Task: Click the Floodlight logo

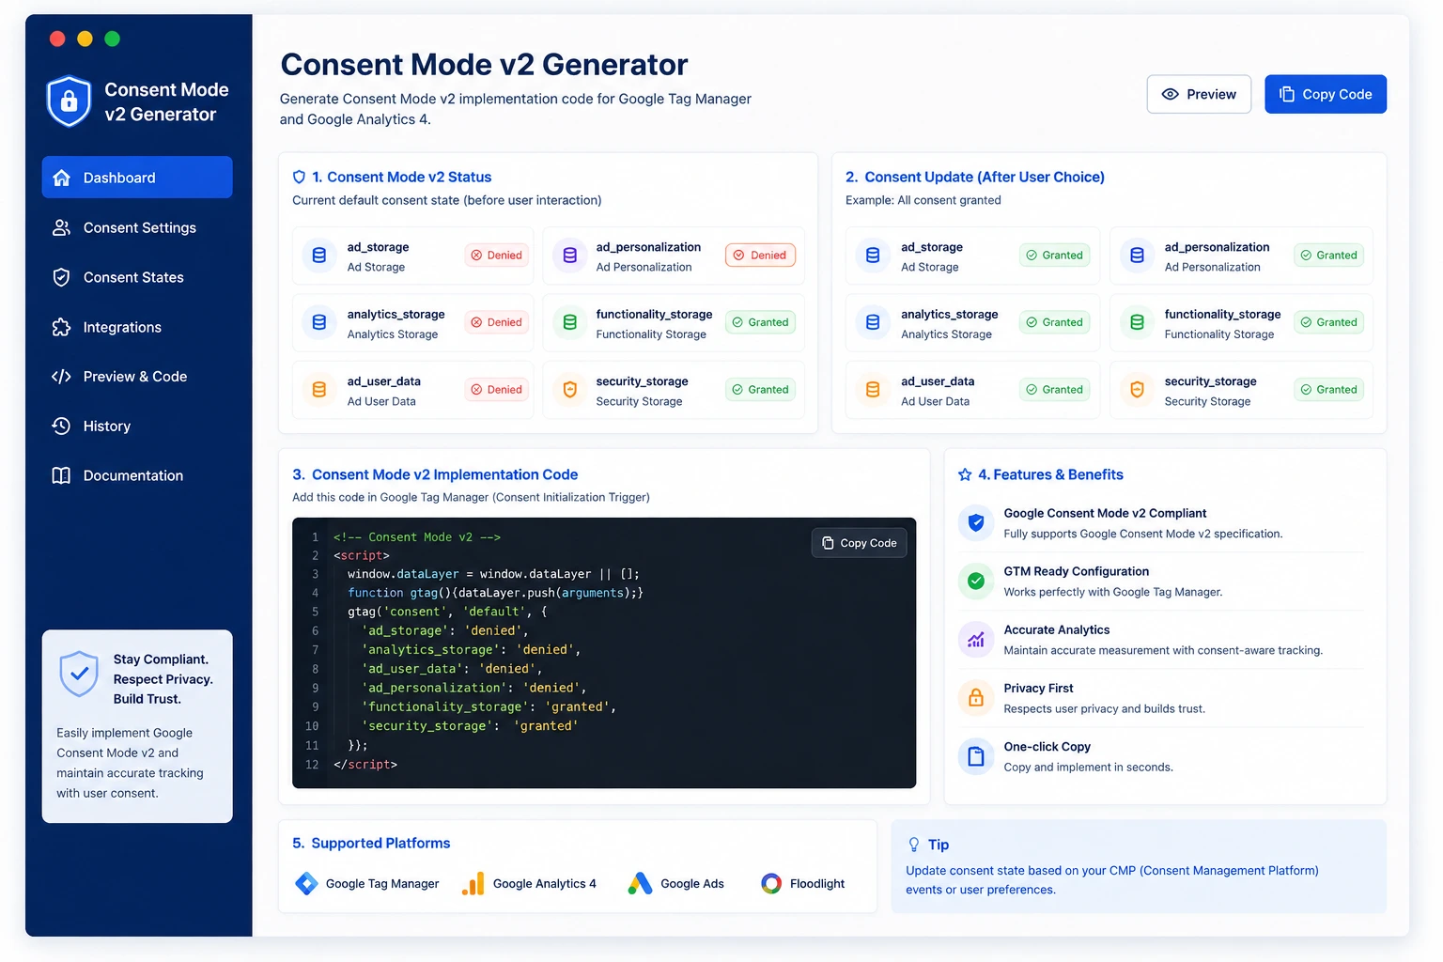Action: pyautogui.click(x=771, y=883)
